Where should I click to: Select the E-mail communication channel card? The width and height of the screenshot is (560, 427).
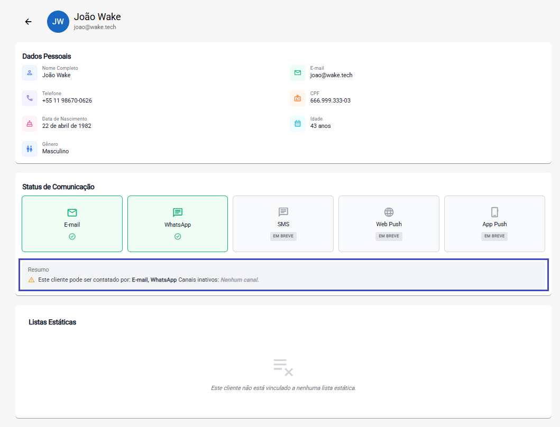click(x=72, y=224)
